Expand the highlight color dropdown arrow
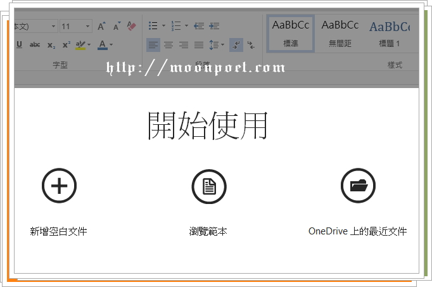 click(89, 44)
